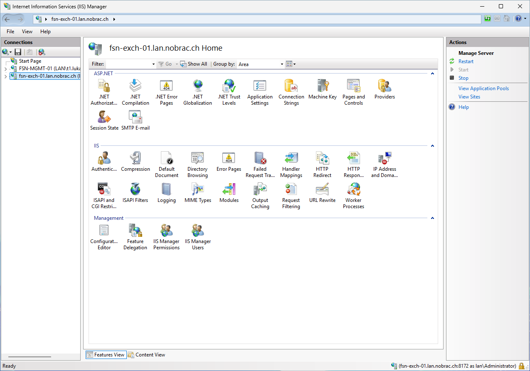Open .NET Error Pages feature

pyautogui.click(x=166, y=92)
